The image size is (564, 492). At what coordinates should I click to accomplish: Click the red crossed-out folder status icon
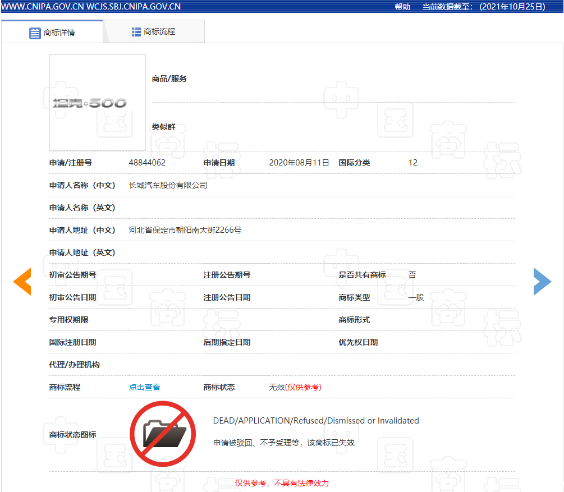tap(163, 434)
